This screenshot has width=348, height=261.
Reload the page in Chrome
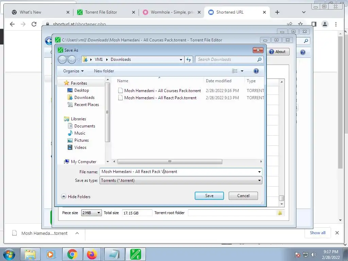pos(34,24)
